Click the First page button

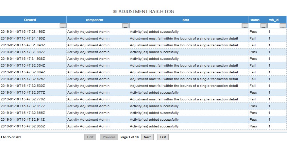pyautogui.click(x=90, y=137)
